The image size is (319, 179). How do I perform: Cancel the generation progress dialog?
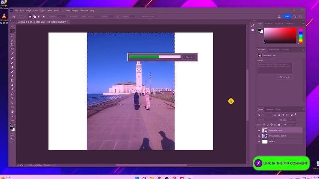pos(189,57)
